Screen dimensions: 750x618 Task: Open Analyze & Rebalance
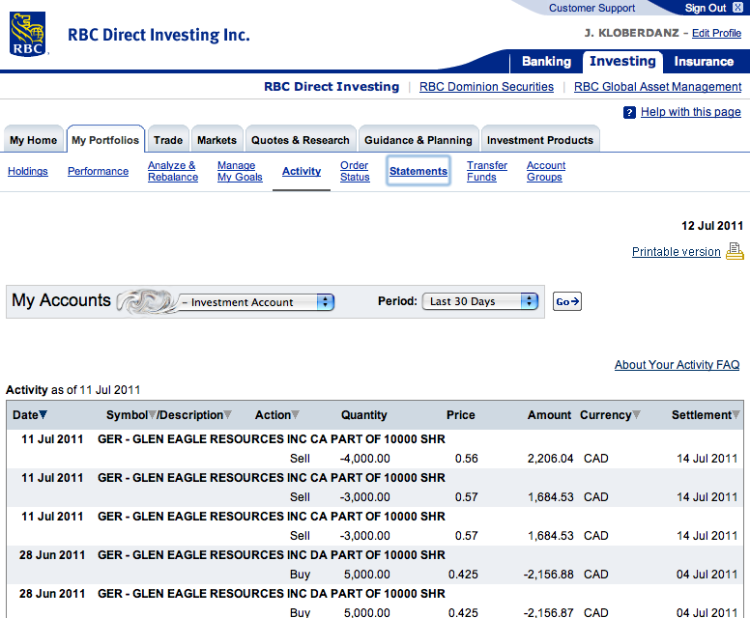[x=173, y=171]
